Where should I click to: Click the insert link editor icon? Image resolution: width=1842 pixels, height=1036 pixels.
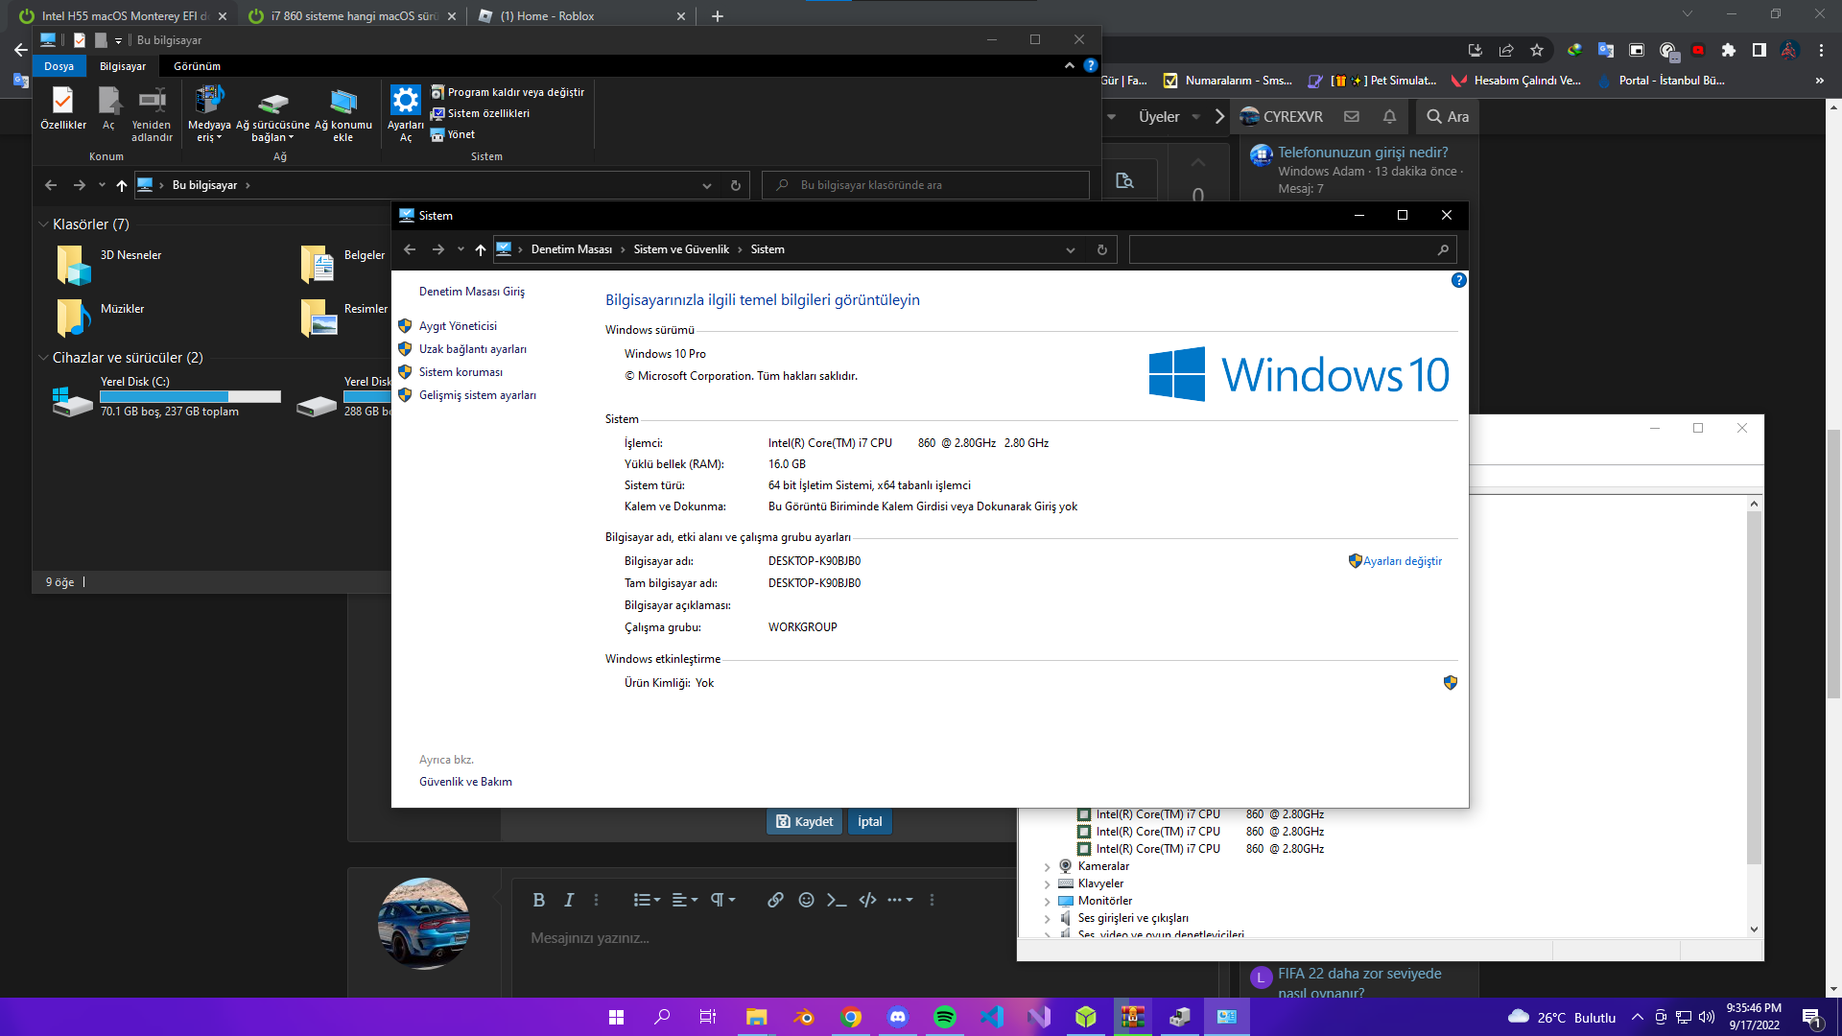775,900
